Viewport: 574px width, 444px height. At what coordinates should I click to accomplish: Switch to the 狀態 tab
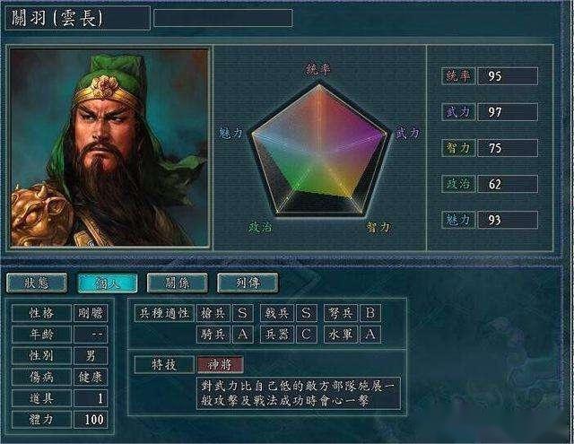click(37, 283)
